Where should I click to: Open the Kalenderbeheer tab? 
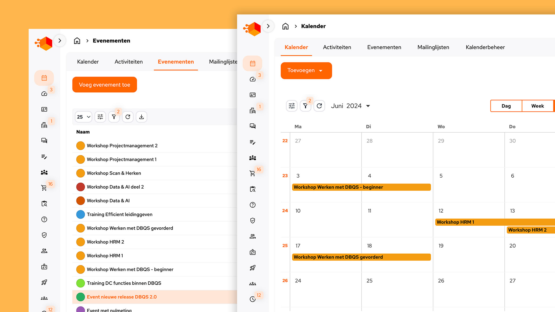click(x=485, y=47)
